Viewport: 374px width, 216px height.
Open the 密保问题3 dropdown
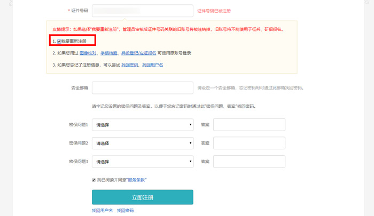pyautogui.click(x=143, y=162)
